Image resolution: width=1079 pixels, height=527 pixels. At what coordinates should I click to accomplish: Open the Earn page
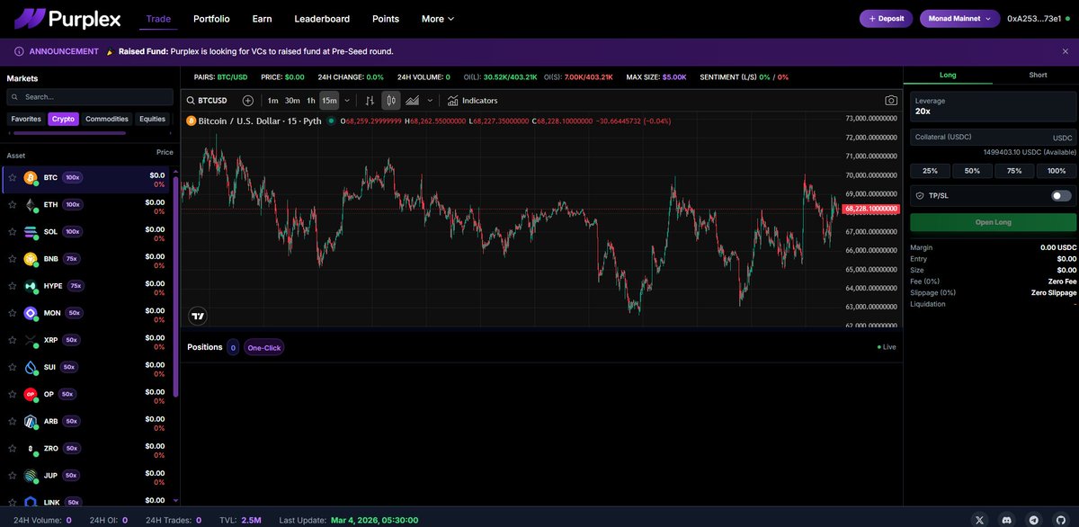(x=262, y=19)
